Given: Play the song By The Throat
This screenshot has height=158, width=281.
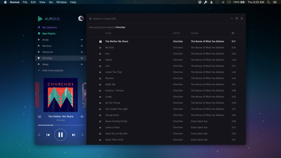Looking at the screenshot, I should (100, 103).
